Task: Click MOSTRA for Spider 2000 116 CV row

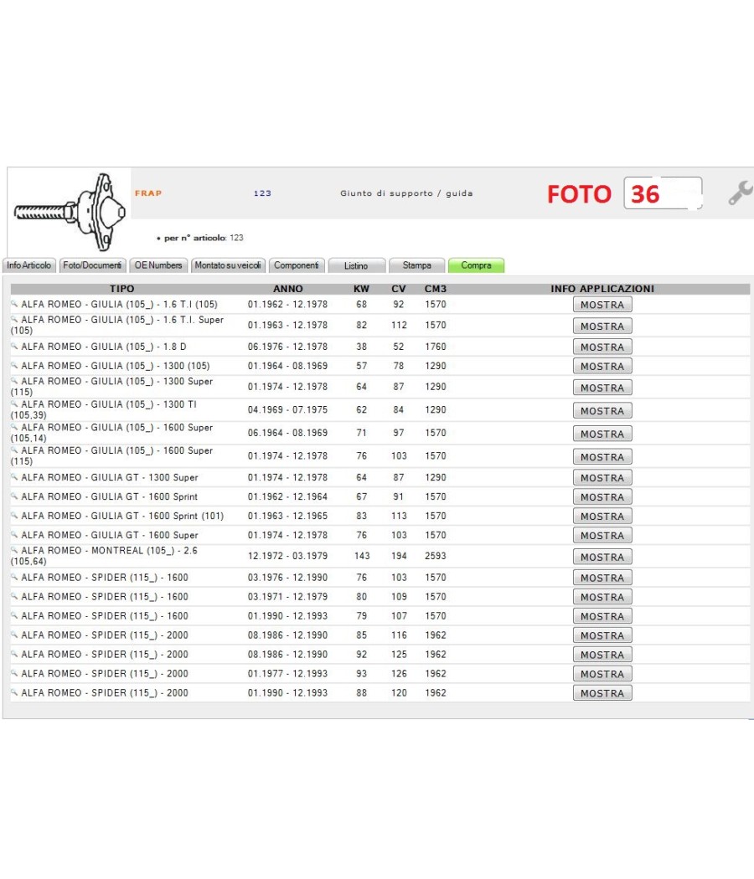Action: [602, 635]
